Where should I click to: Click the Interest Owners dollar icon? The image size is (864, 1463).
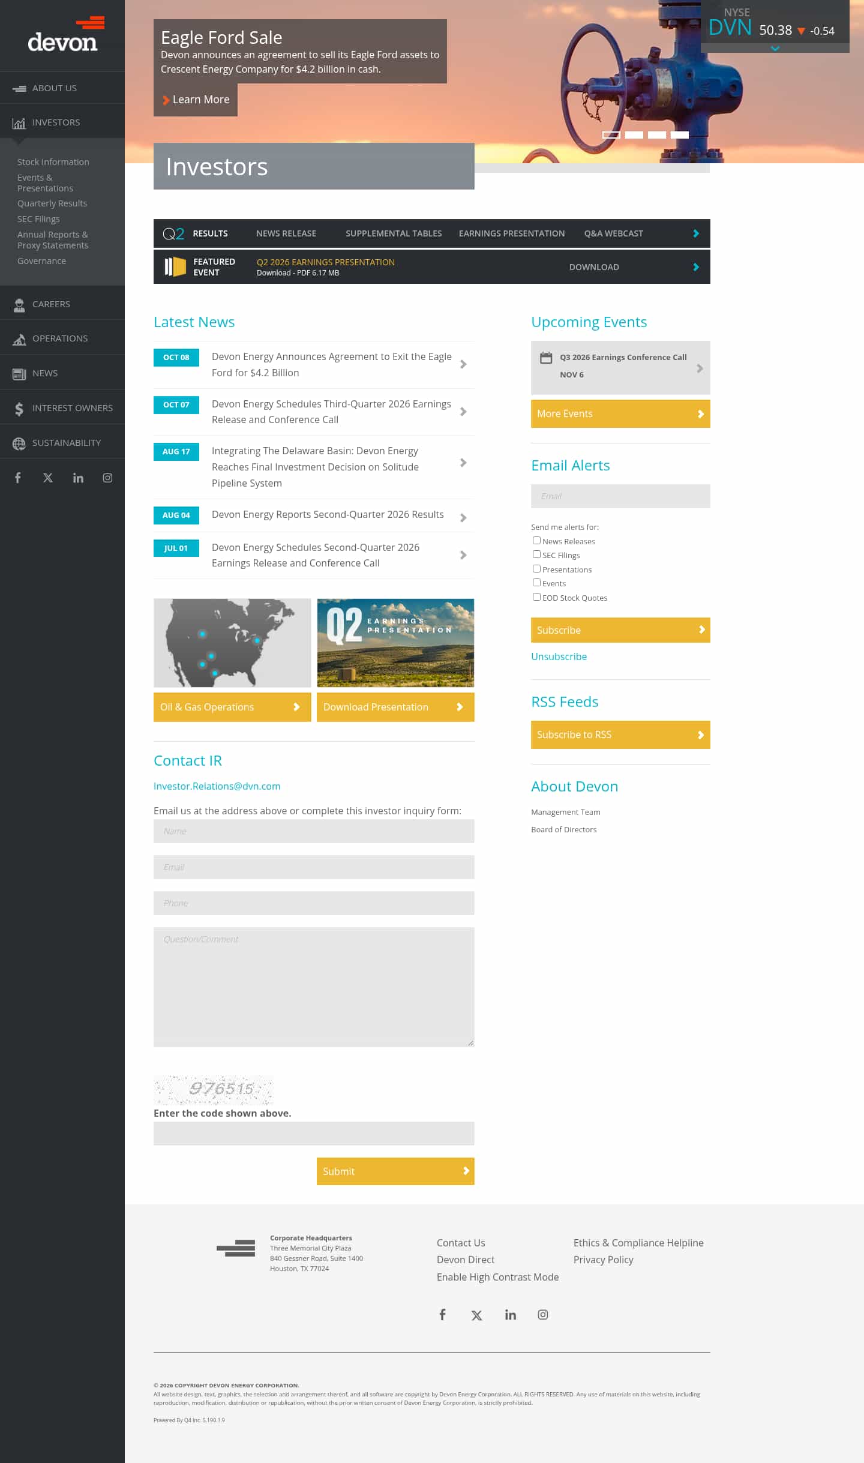(19, 409)
